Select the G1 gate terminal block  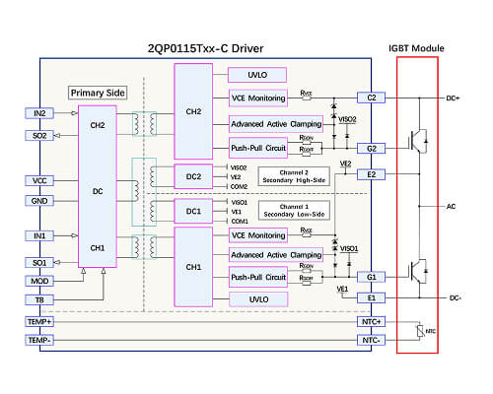[x=371, y=277]
